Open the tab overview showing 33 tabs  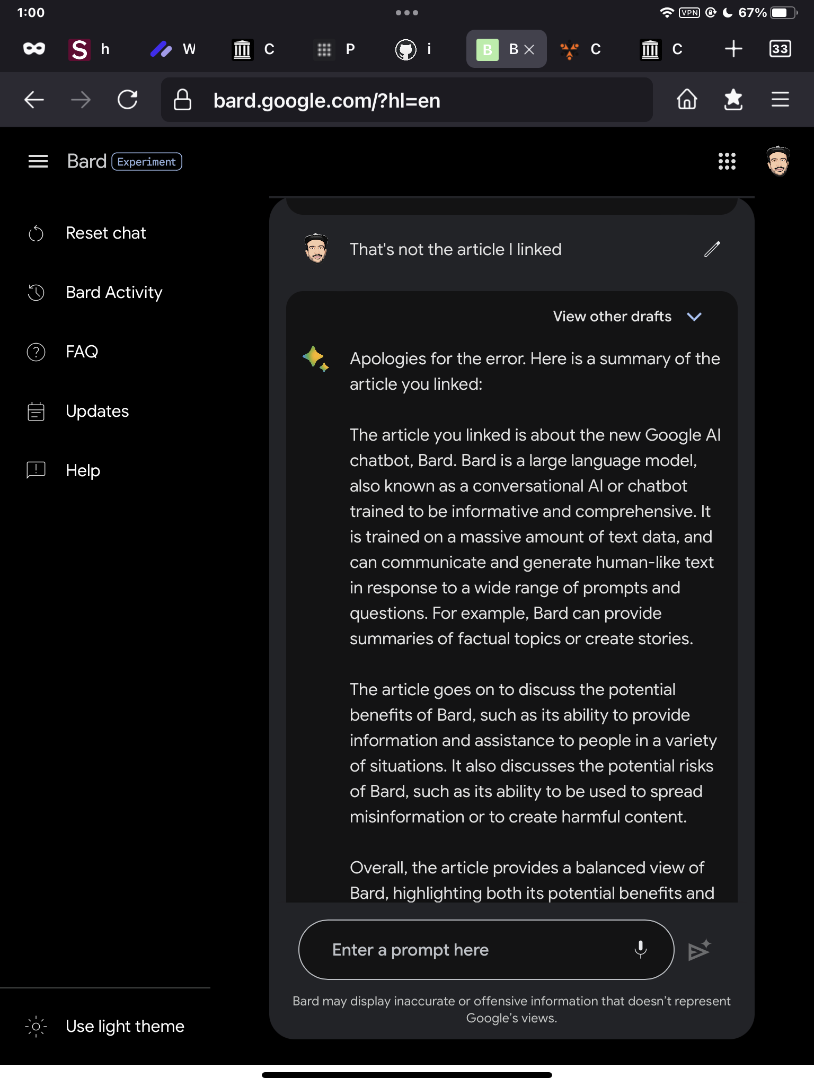[780, 49]
